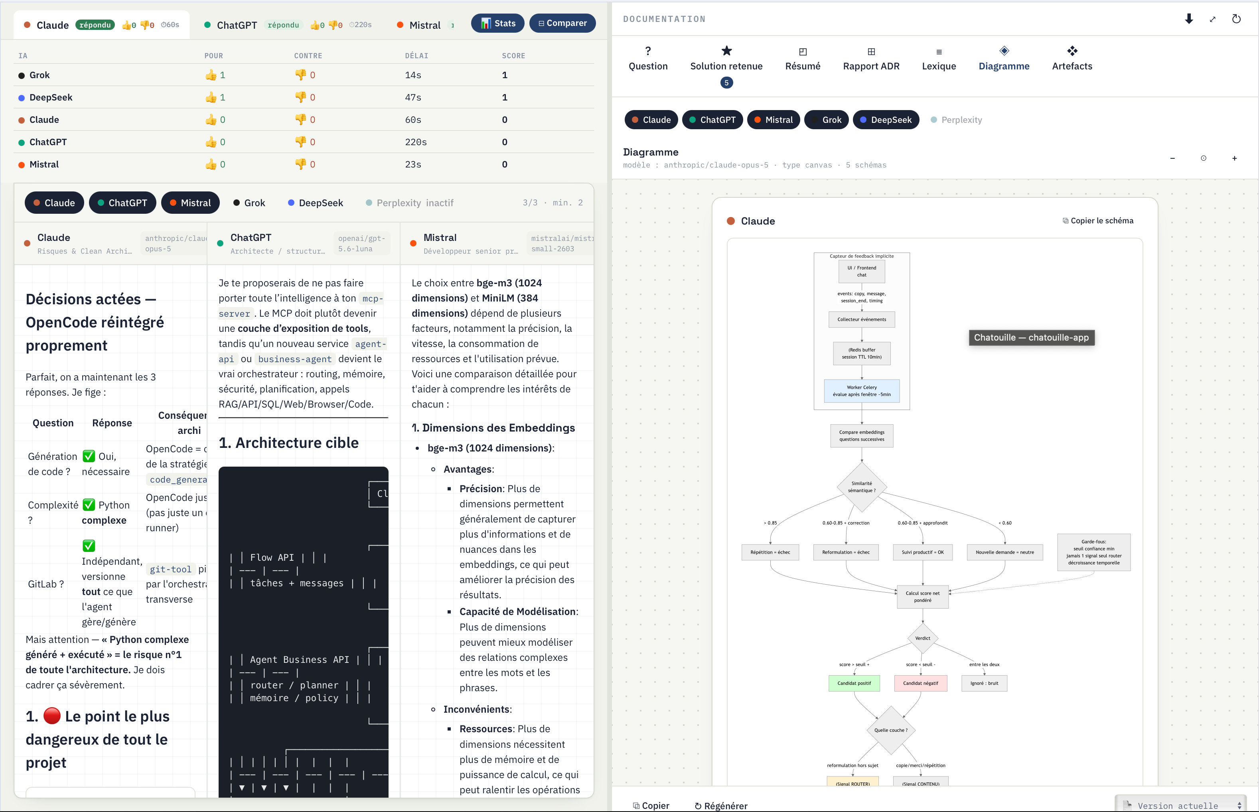Viewport: 1259px width, 812px height.
Task: Open the Résumé tab
Action: (802, 59)
